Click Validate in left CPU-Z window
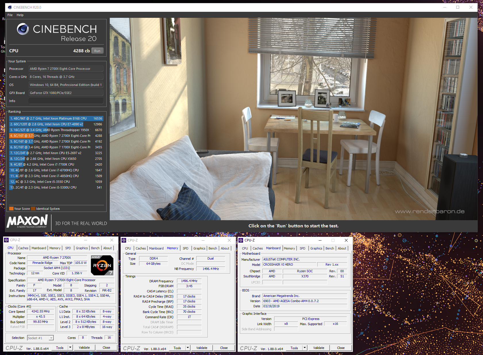 [84, 348]
